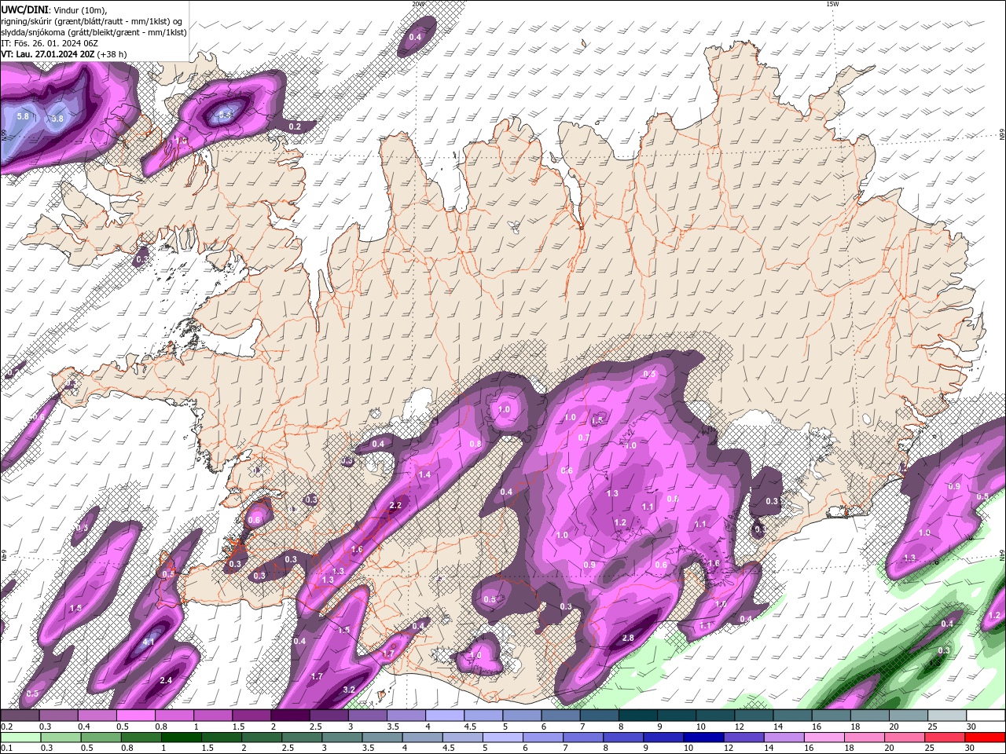Click the 2.8 precipitation value on the map
This screenshot has height=754, width=1006.
[x=628, y=639]
